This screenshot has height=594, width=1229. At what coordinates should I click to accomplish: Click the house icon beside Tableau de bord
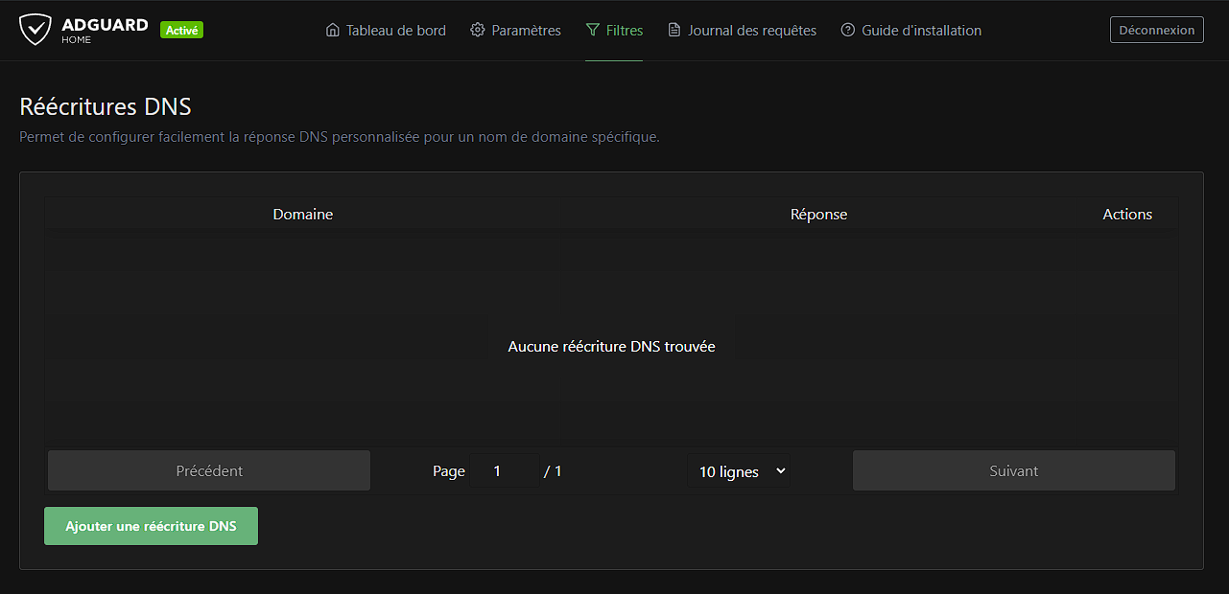pyautogui.click(x=333, y=30)
